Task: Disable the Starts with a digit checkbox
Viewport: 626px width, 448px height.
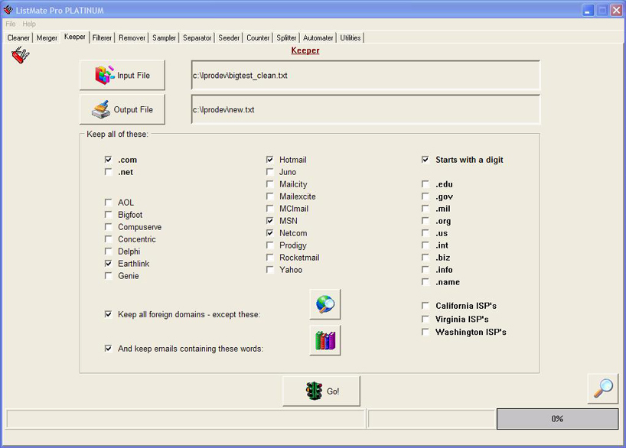Action: coord(425,160)
